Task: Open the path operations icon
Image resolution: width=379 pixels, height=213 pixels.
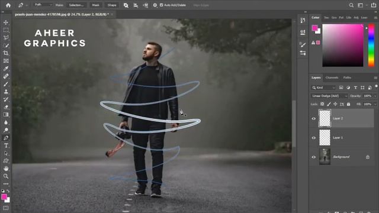Action: pos(126,5)
